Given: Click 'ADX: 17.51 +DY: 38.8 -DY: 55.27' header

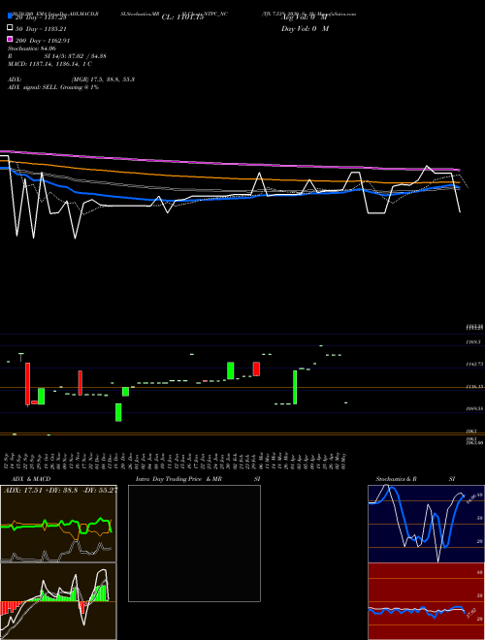Looking at the screenshot, I should [x=60, y=490].
